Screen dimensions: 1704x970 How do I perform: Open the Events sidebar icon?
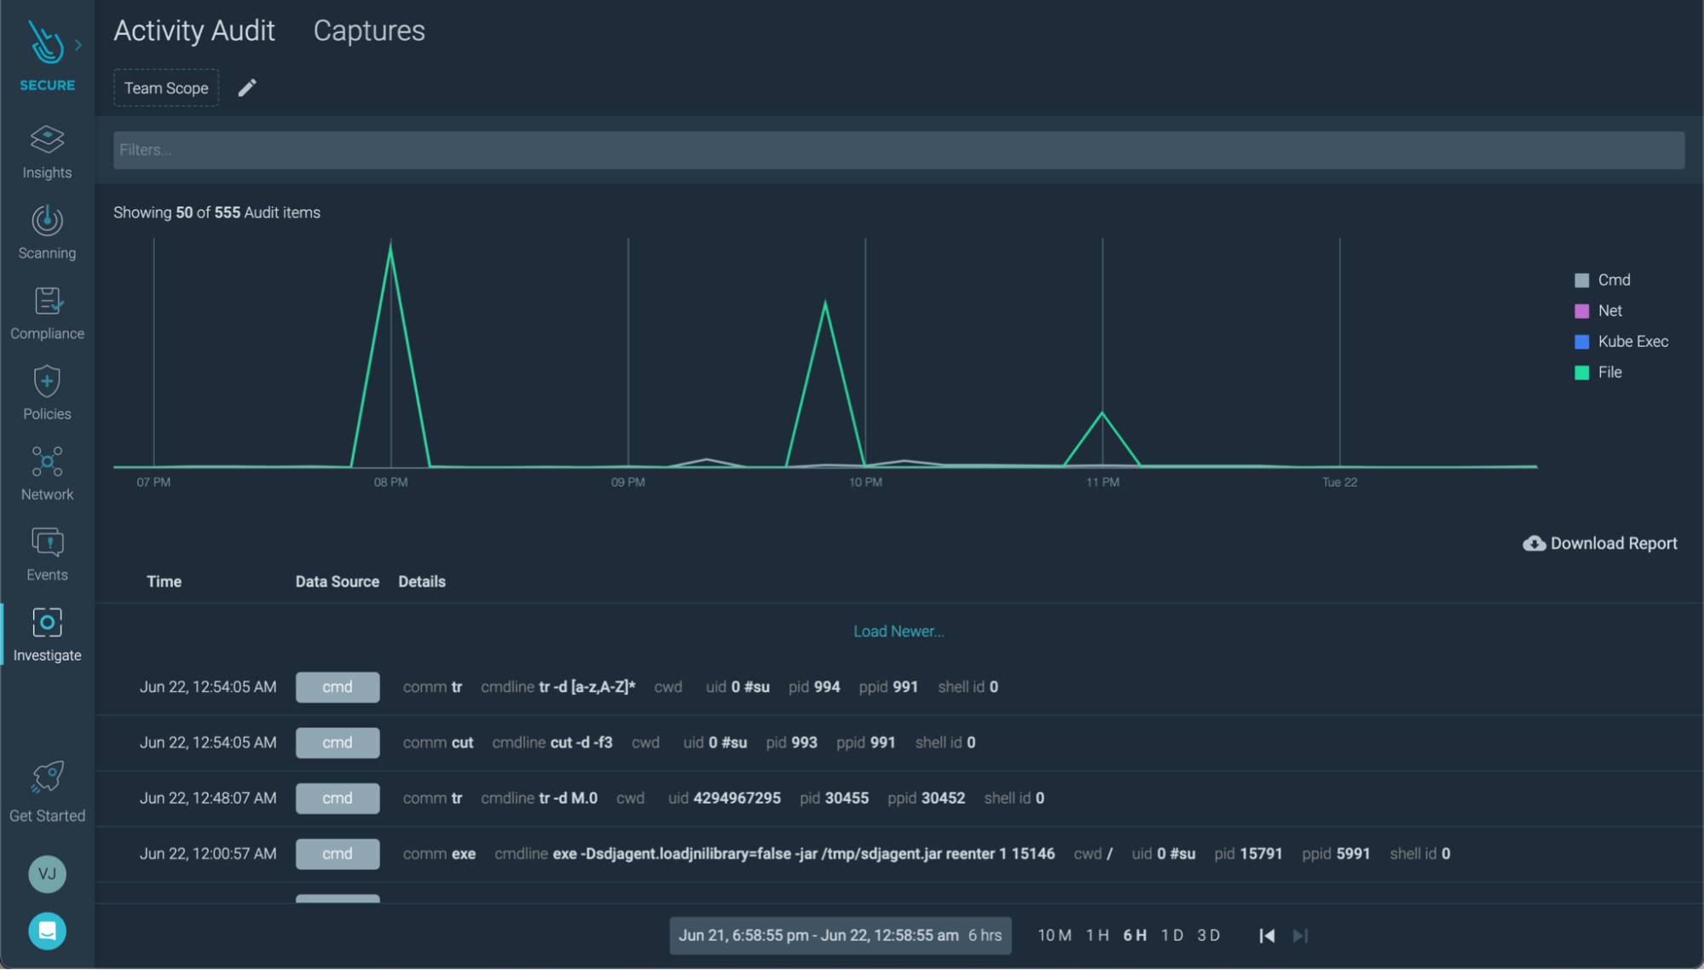[47, 543]
